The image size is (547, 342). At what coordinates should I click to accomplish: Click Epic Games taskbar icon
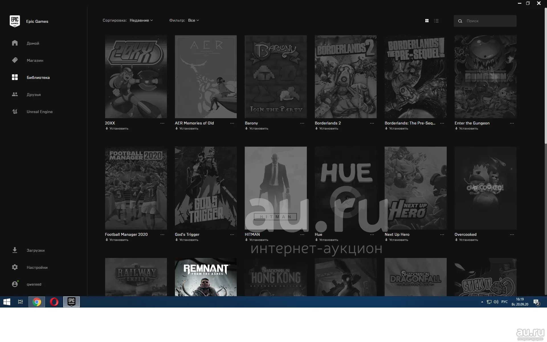point(72,302)
